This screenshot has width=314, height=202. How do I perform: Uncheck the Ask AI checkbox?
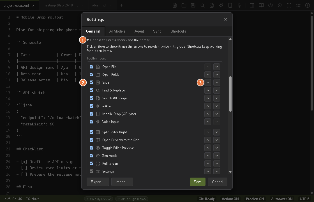click(91, 106)
